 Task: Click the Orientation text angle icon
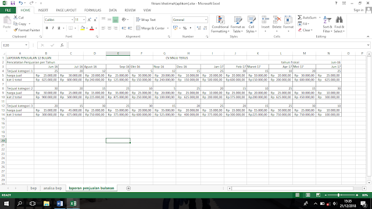[x=124, y=20]
